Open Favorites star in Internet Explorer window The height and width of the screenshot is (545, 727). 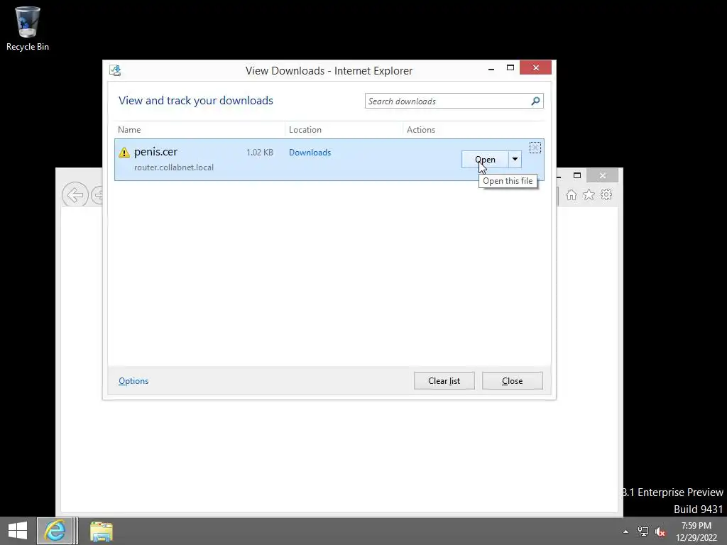[589, 194]
